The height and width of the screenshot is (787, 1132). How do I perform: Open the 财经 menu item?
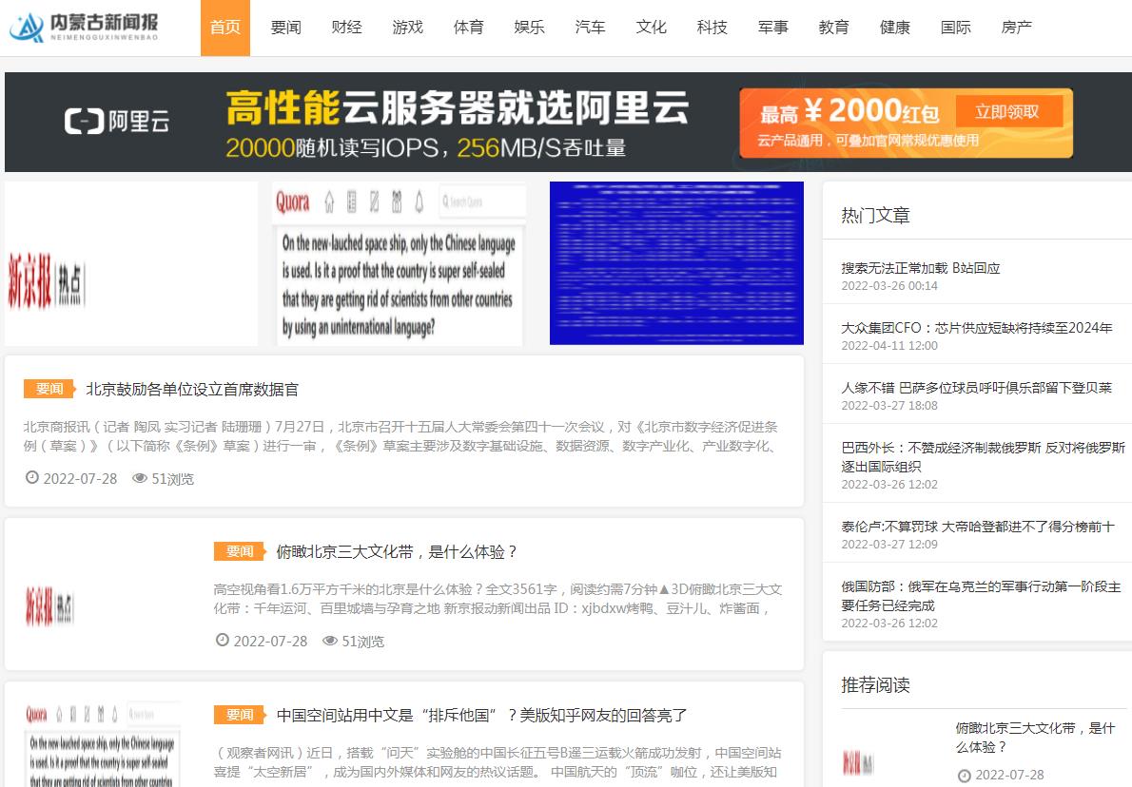[x=346, y=28]
